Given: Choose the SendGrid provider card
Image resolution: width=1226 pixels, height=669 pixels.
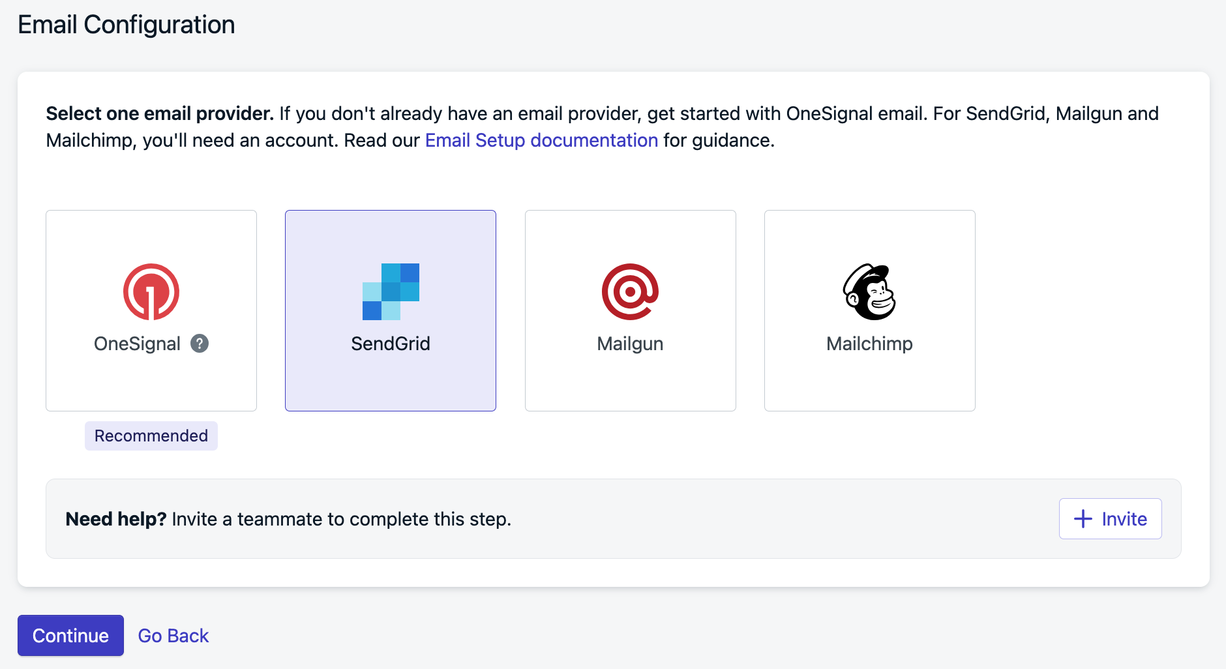Looking at the screenshot, I should pos(391,310).
